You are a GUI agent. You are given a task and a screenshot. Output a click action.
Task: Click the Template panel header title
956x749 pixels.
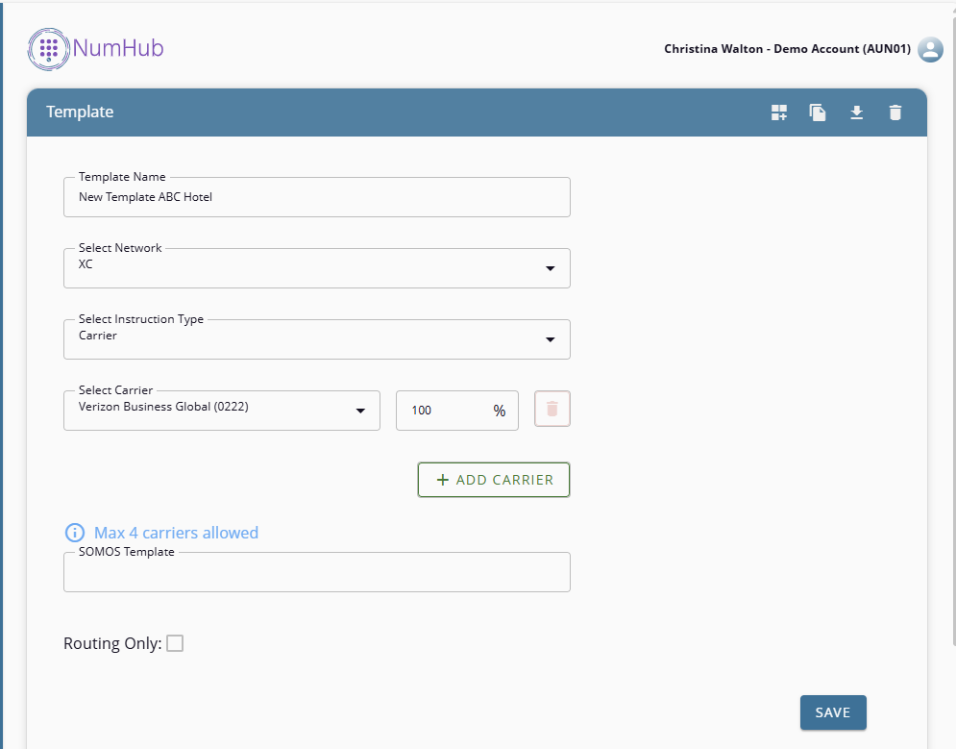pos(80,112)
